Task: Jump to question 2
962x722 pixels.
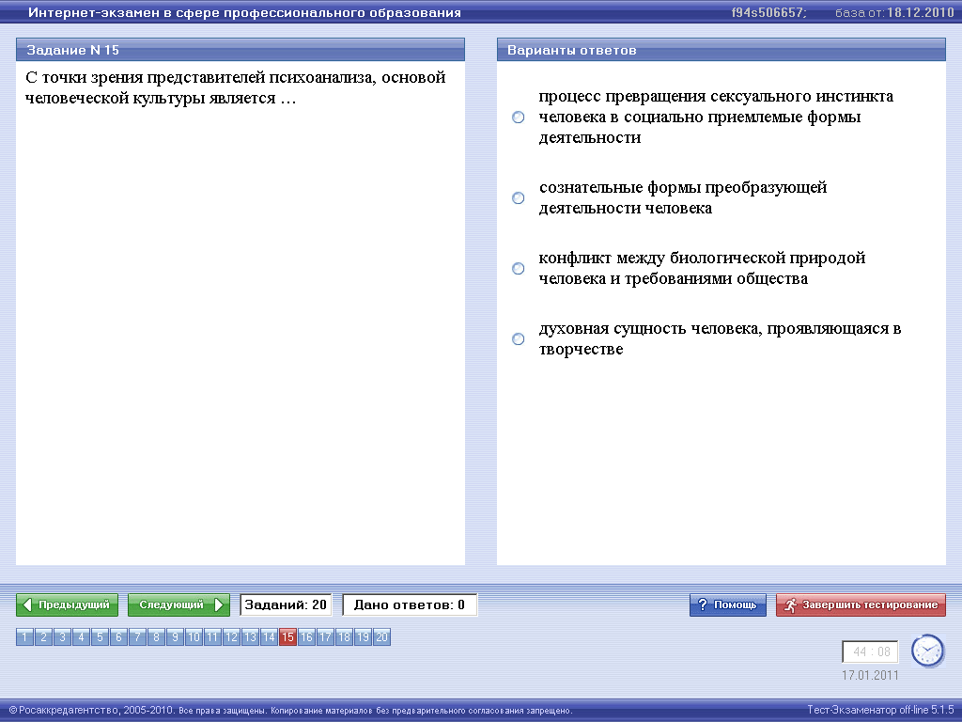Action: click(43, 637)
